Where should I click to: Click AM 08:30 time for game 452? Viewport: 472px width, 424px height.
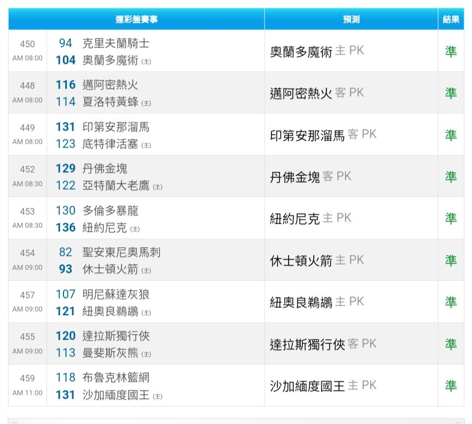pos(27,184)
